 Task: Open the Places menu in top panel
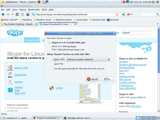23,2
